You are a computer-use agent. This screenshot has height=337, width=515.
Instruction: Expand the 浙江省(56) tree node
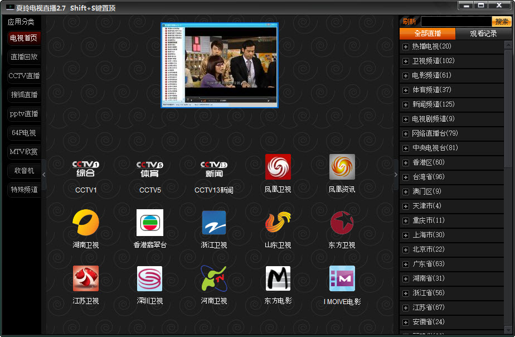click(x=406, y=293)
